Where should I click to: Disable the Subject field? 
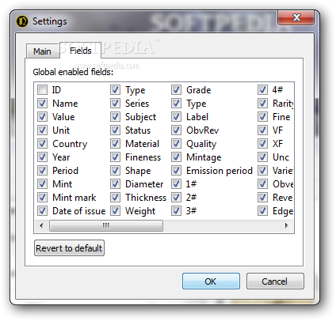(115, 117)
